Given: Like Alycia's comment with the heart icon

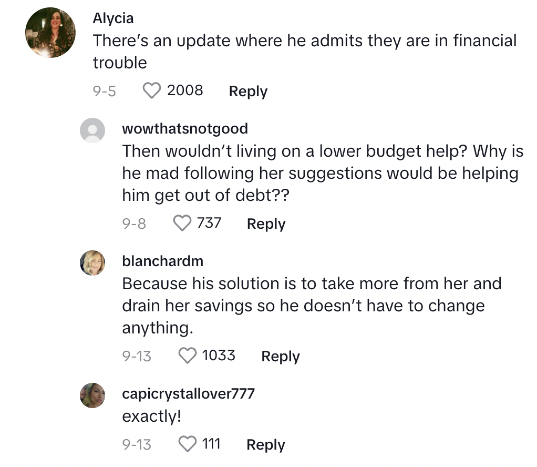Looking at the screenshot, I should click(152, 91).
